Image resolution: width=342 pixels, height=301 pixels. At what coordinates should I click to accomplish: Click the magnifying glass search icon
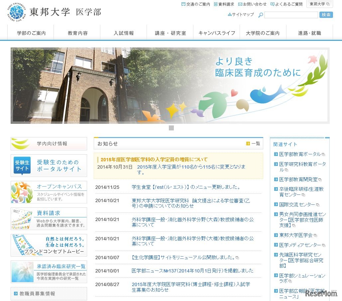260,15
